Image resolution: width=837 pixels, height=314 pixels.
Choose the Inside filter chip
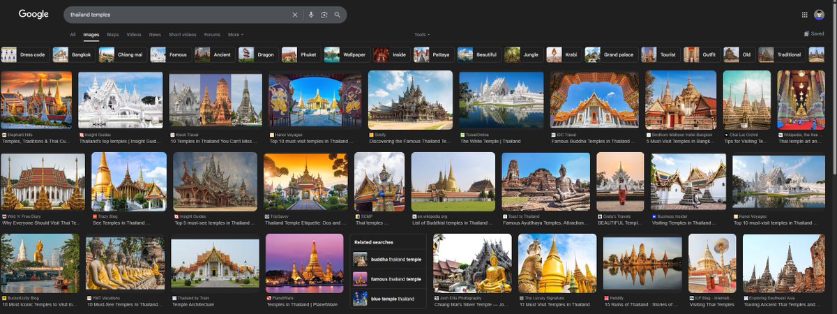pyautogui.click(x=391, y=54)
